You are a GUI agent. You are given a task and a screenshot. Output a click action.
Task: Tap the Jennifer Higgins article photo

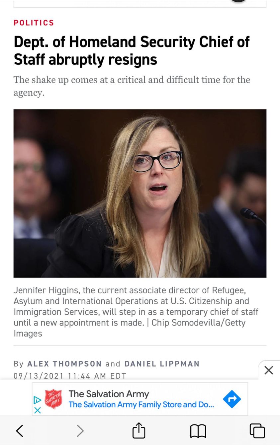pos(140,193)
